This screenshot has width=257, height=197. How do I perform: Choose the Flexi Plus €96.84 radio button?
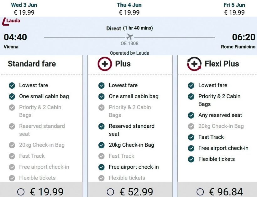pyautogui.click(x=200, y=192)
